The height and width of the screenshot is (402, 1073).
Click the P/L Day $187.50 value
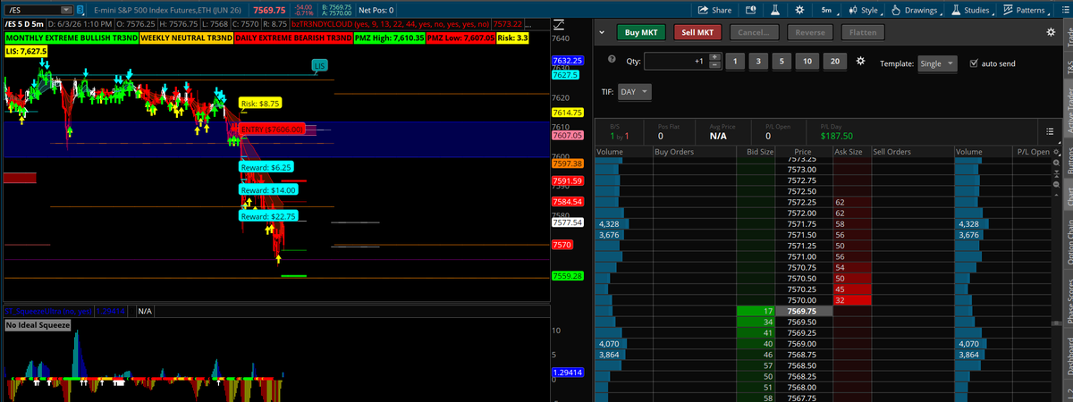tap(836, 136)
